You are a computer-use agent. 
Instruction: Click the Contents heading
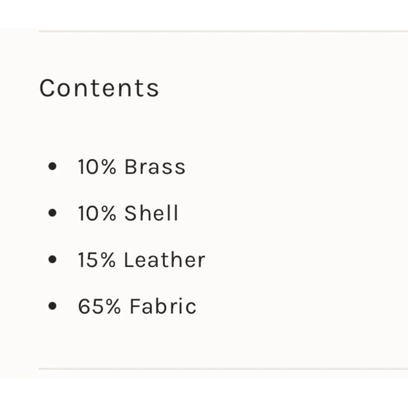tap(99, 88)
